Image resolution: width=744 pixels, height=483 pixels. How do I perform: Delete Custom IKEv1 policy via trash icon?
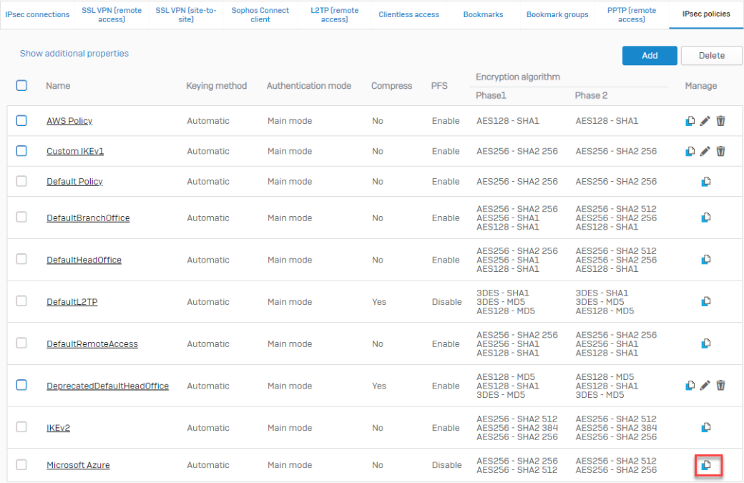(720, 151)
